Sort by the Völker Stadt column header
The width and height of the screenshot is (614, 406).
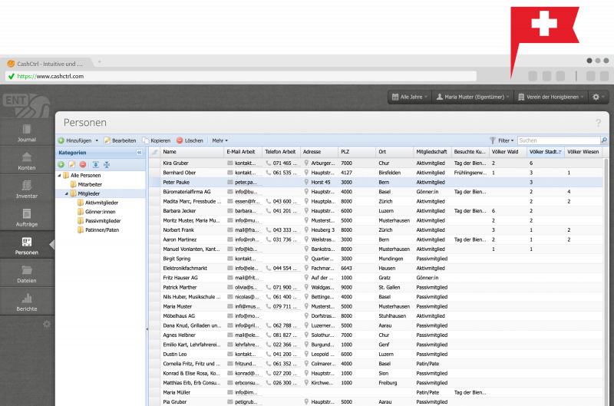click(x=545, y=152)
